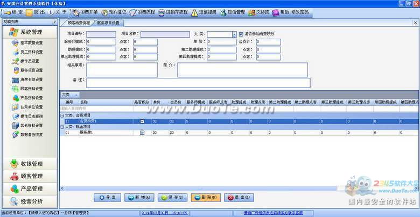Open 产品资料设置 in the sidebar
This screenshot has width=420, height=217.
pos(27,98)
